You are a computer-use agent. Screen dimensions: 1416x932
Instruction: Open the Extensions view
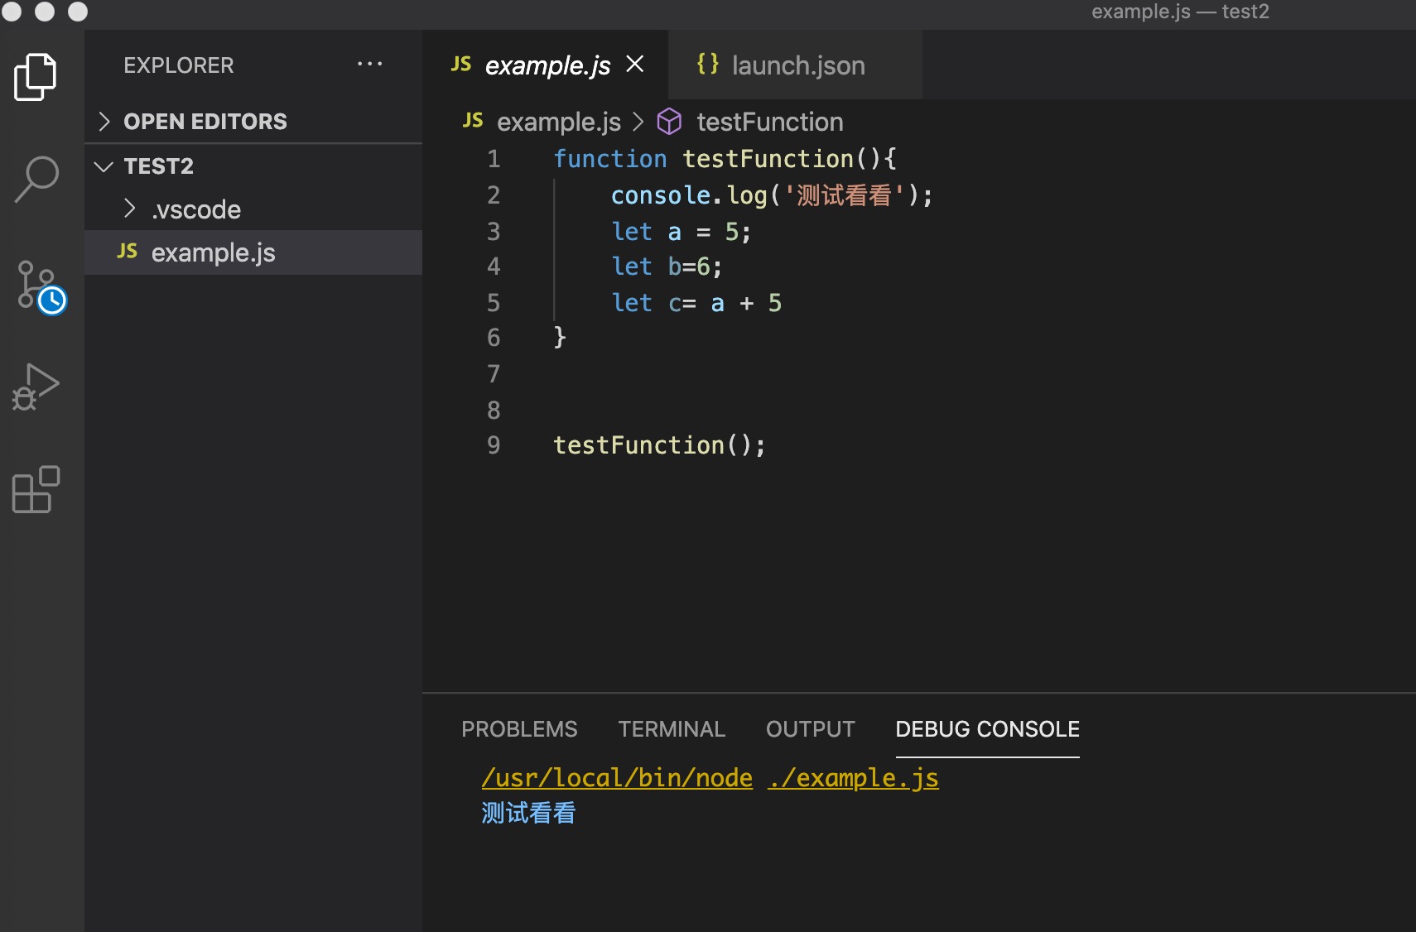pyautogui.click(x=36, y=489)
